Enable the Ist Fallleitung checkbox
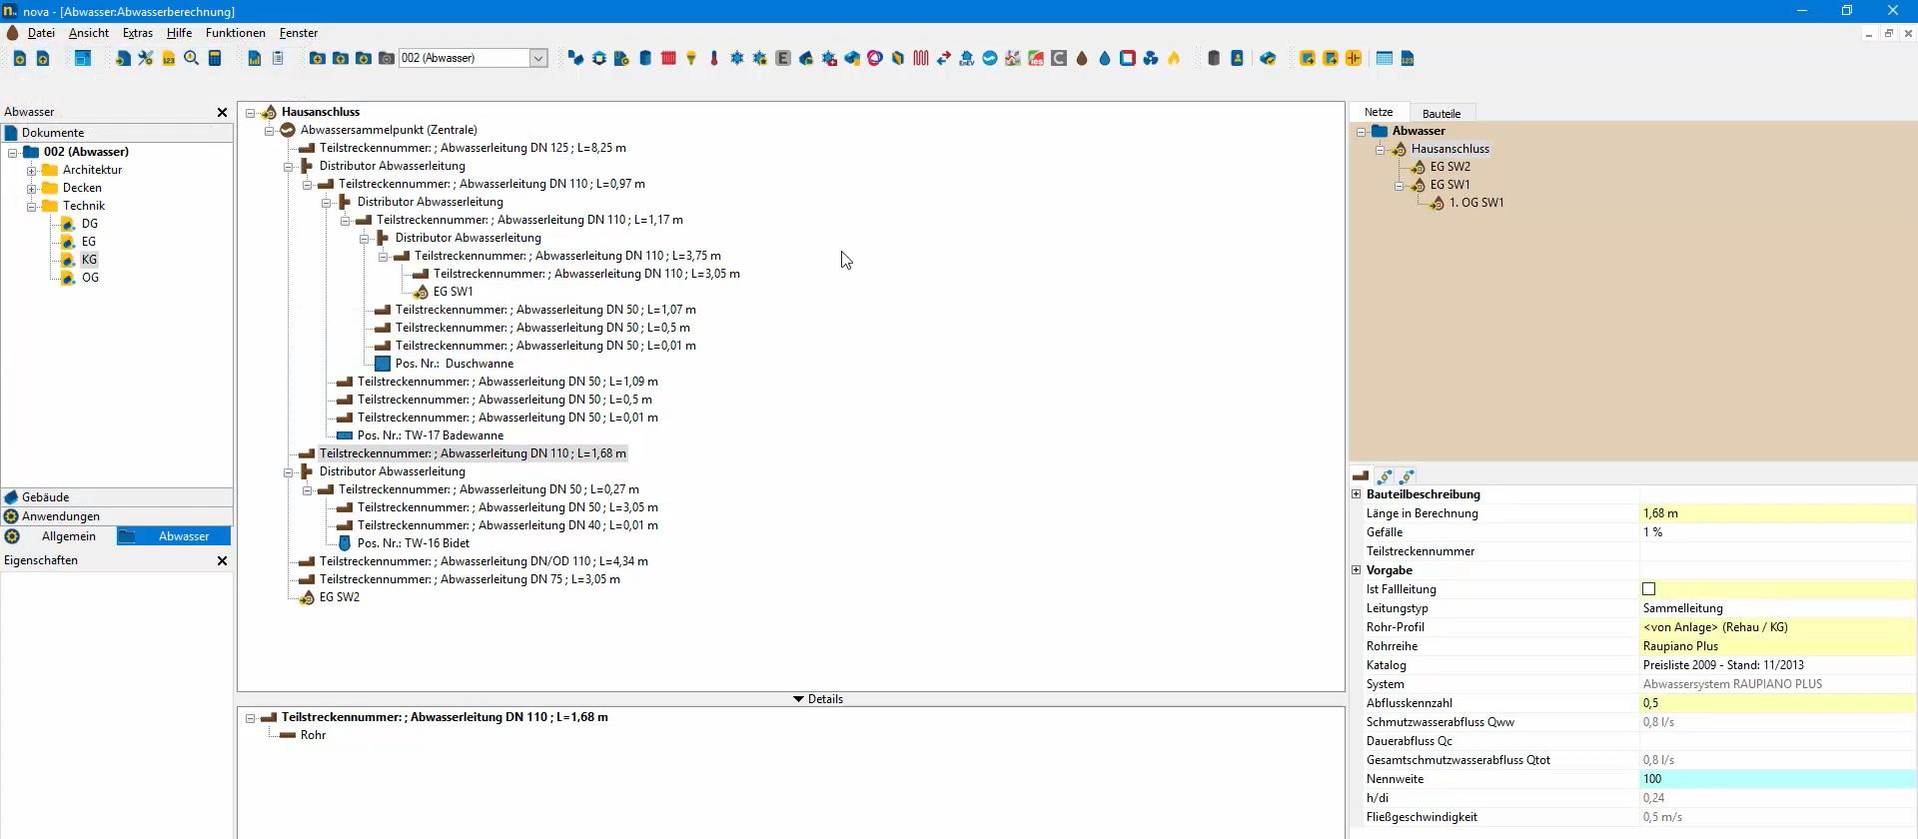 pos(1649,589)
